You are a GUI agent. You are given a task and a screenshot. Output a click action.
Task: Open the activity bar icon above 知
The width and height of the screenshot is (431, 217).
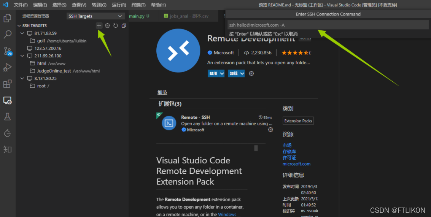point(8,133)
